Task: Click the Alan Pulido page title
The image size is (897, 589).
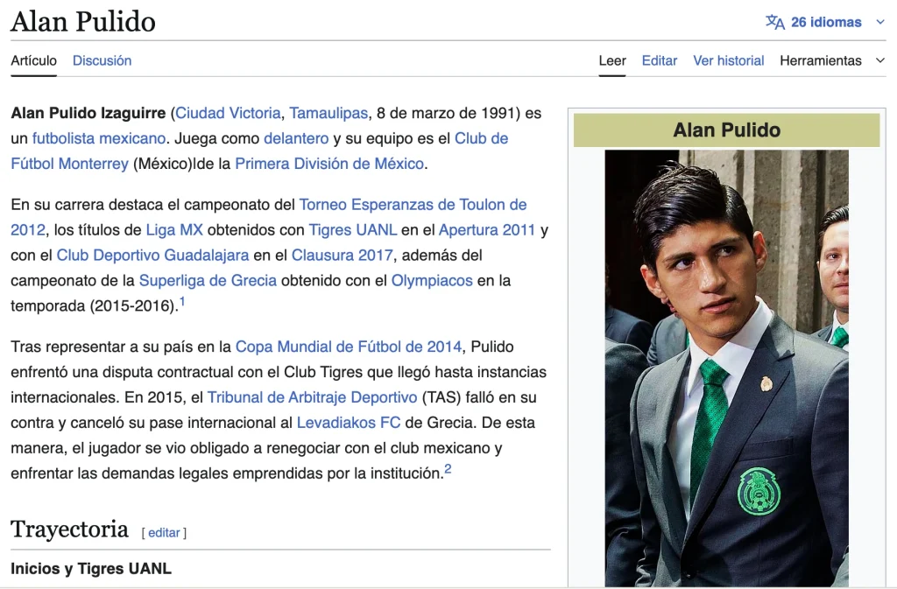Action: [83, 22]
